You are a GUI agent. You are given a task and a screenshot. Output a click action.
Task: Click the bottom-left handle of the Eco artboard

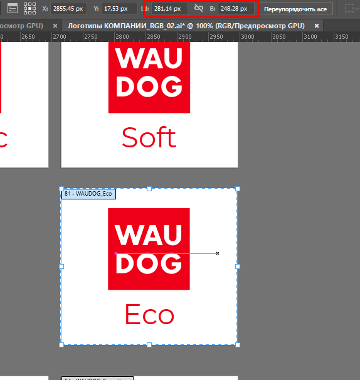(61, 345)
